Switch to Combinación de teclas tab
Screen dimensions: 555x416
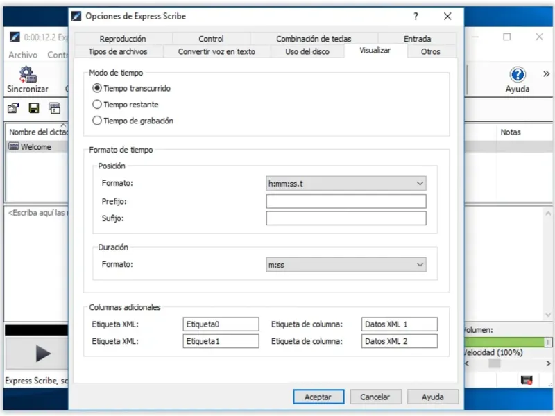pos(314,39)
